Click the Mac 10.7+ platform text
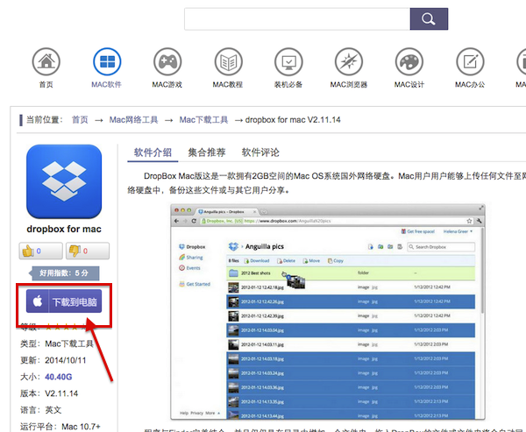 click(81, 427)
